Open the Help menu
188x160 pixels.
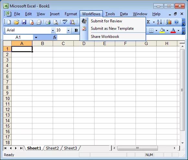click(156, 14)
